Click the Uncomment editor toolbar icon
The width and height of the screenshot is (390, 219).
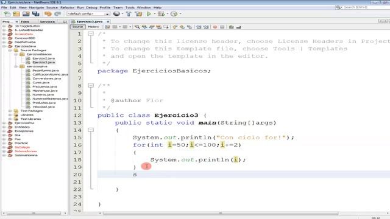click(238, 27)
